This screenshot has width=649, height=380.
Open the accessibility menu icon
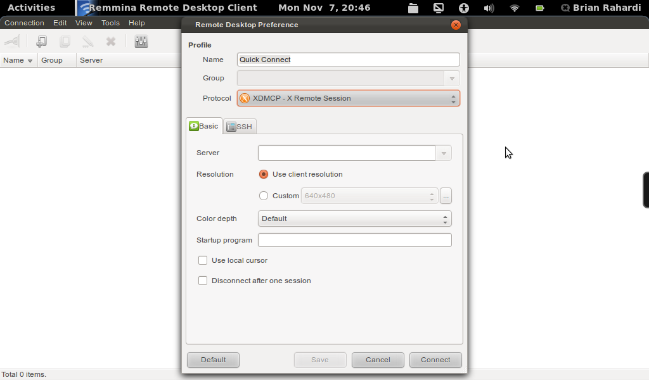pyautogui.click(x=464, y=8)
